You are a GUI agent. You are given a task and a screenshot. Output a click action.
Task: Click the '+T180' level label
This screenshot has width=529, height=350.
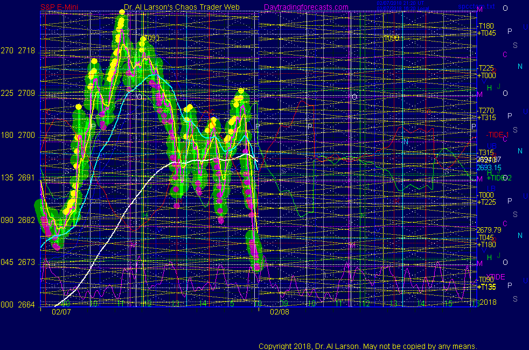[486, 245]
